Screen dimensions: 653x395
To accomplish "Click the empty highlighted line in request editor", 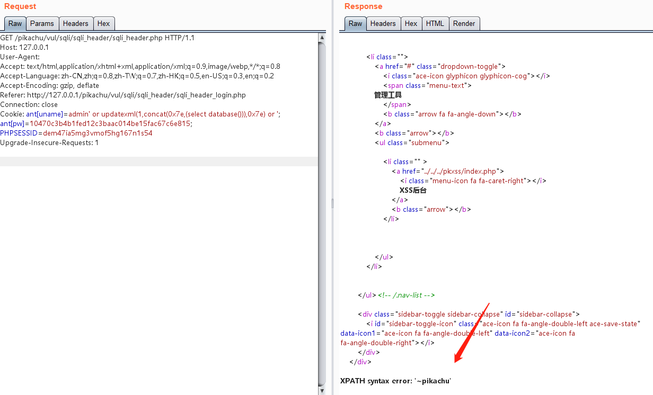I will tap(159, 161).
